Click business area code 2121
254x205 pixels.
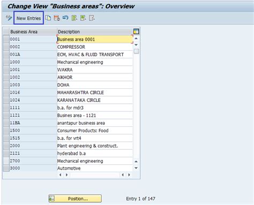(x=33, y=153)
